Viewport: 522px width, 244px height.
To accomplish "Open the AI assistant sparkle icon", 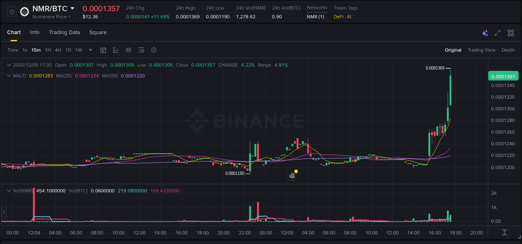I will (485, 32).
